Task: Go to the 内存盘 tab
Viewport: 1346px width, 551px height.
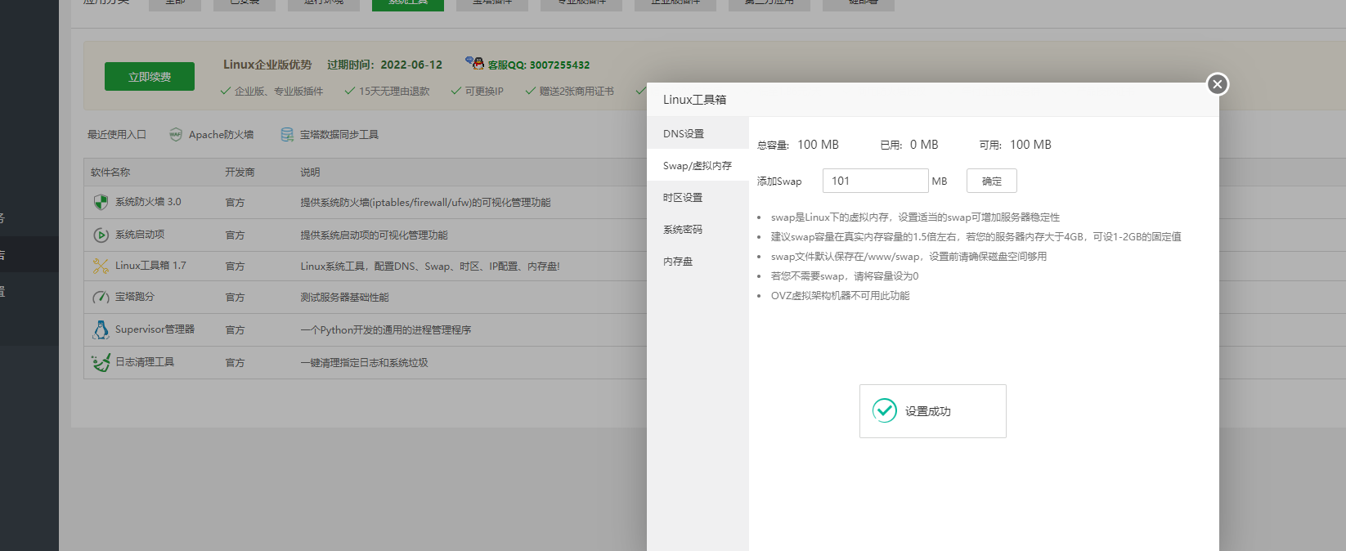Action: point(698,261)
